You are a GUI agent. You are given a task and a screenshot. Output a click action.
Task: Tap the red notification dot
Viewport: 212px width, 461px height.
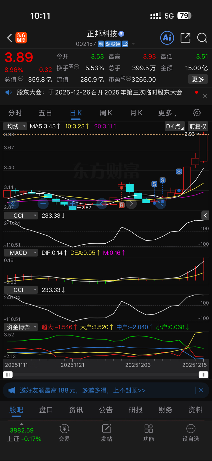(x=196, y=92)
